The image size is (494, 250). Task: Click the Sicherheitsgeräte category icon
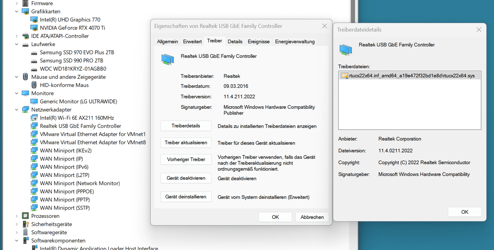pyautogui.click(x=26, y=224)
